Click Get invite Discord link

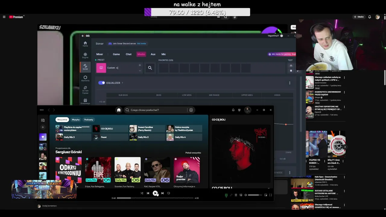coord(141,44)
